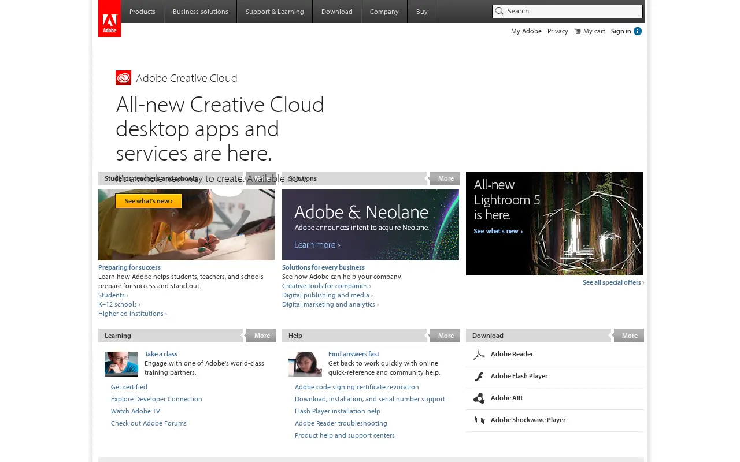Open the Products menu

tap(142, 12)
